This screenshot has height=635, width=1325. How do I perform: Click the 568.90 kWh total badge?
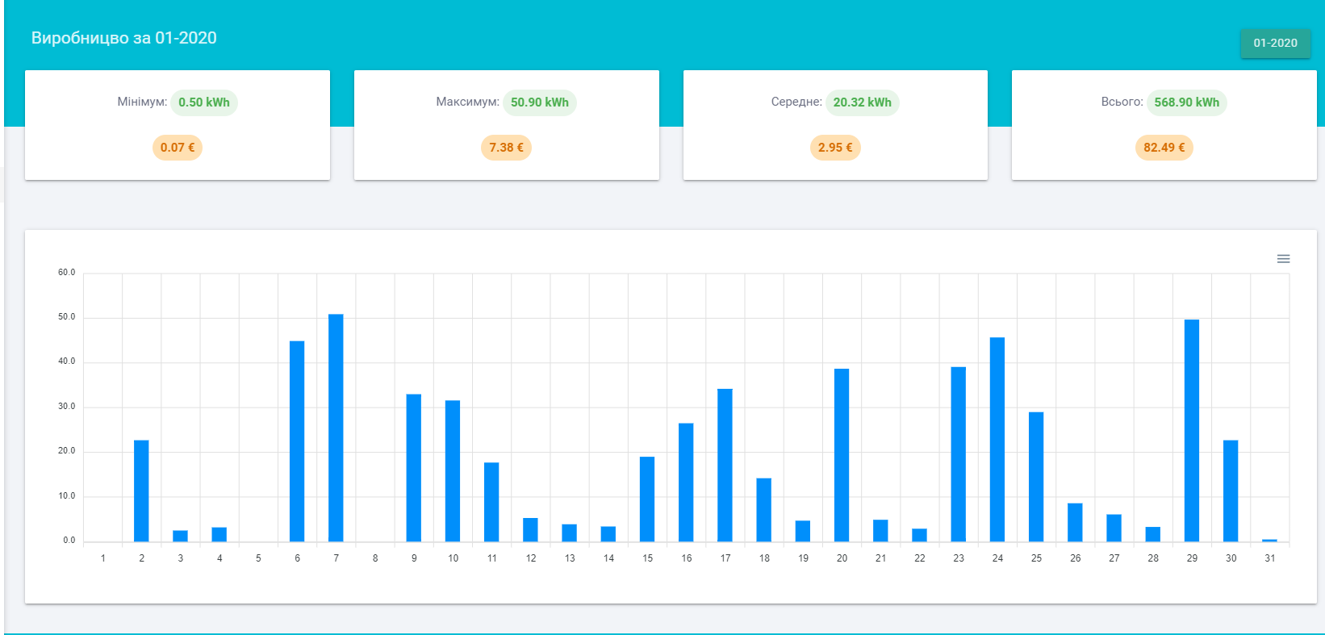1187,102
